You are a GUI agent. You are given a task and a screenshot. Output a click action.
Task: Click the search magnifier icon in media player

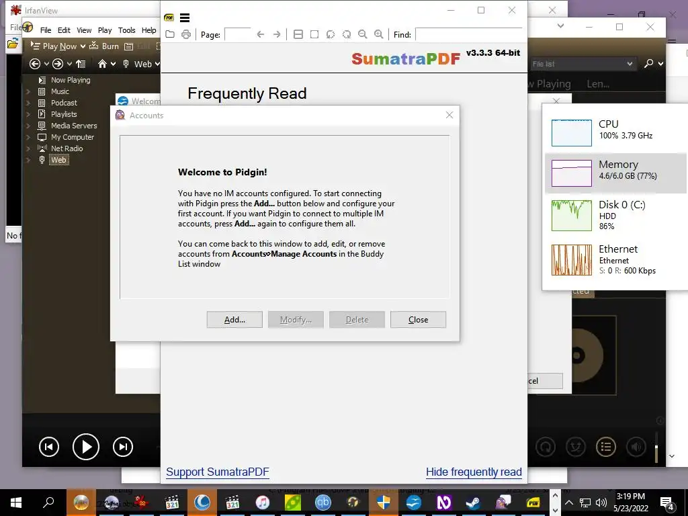(648, 64)
